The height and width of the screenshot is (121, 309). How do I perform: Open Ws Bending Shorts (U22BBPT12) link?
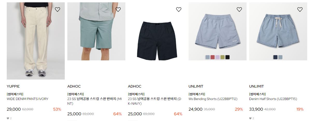pyautogui.click(x=213, y=99)
